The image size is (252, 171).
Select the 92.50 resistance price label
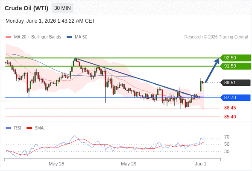235,58
